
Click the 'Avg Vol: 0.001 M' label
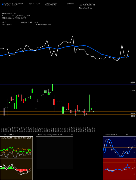click(x=87, y=5)
